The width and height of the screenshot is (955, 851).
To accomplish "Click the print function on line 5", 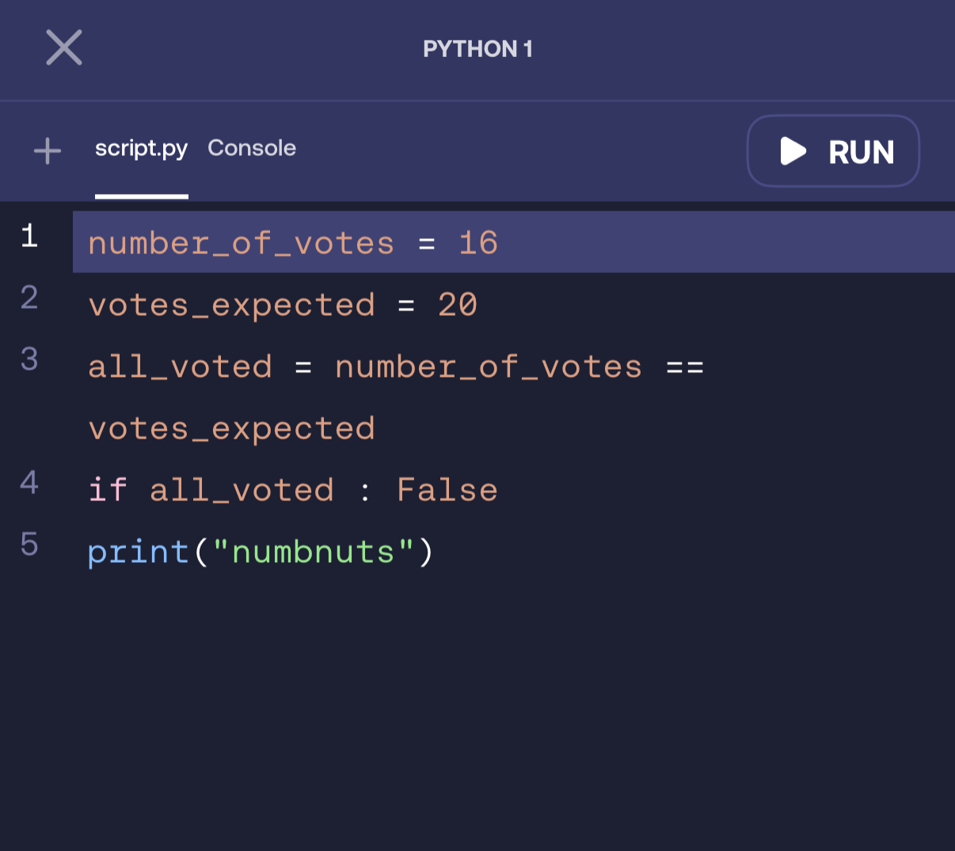I will (x=138, y=552).
